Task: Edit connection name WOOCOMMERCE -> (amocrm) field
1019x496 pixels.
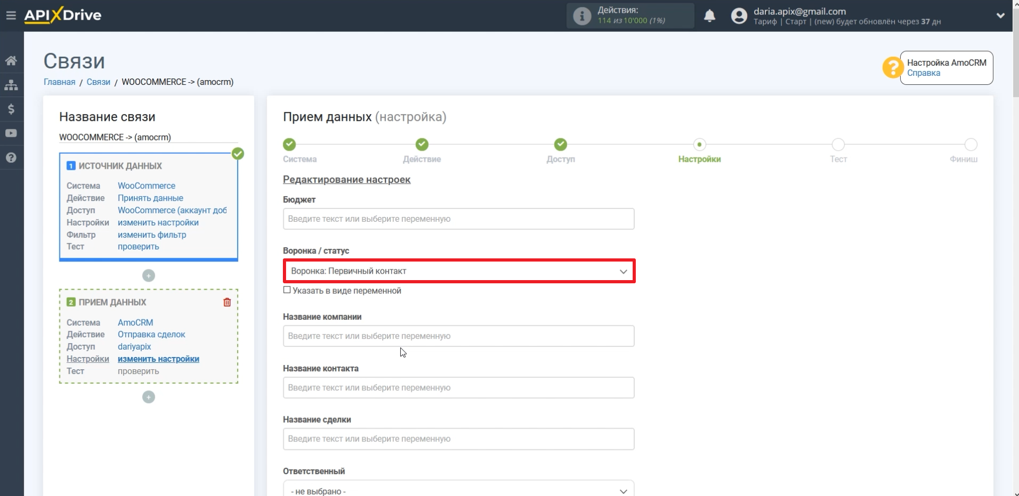Action: coord(149,137)
